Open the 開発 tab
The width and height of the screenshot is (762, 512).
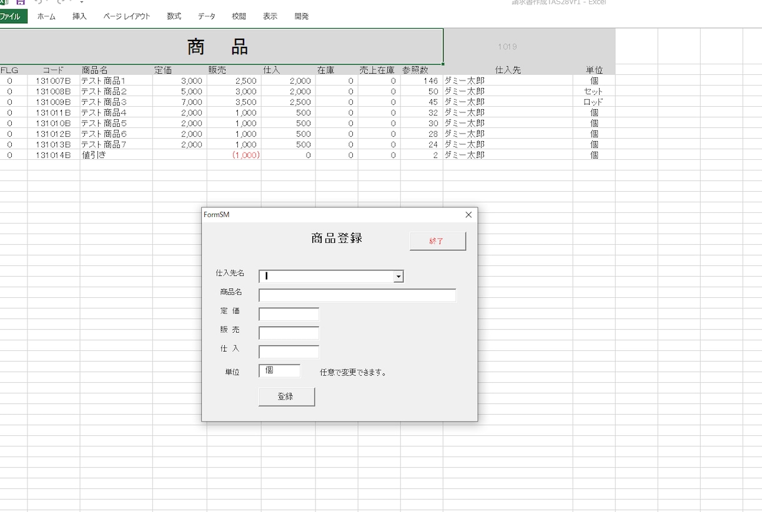click(302, 16)
